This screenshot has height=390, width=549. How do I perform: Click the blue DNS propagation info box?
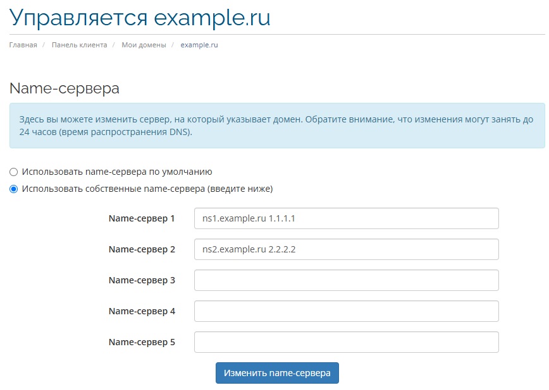pyautogui.click(x=277, y=126)
